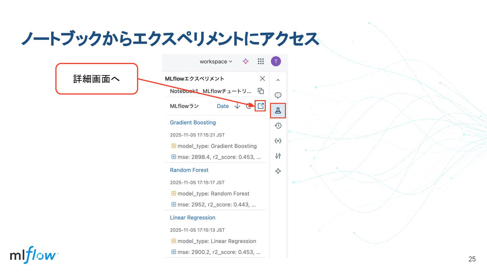Image resolution: width=487 pixels, height=274 pixels.
Task: Open the variables {x} panel
Action: click(x=278, y=141)
